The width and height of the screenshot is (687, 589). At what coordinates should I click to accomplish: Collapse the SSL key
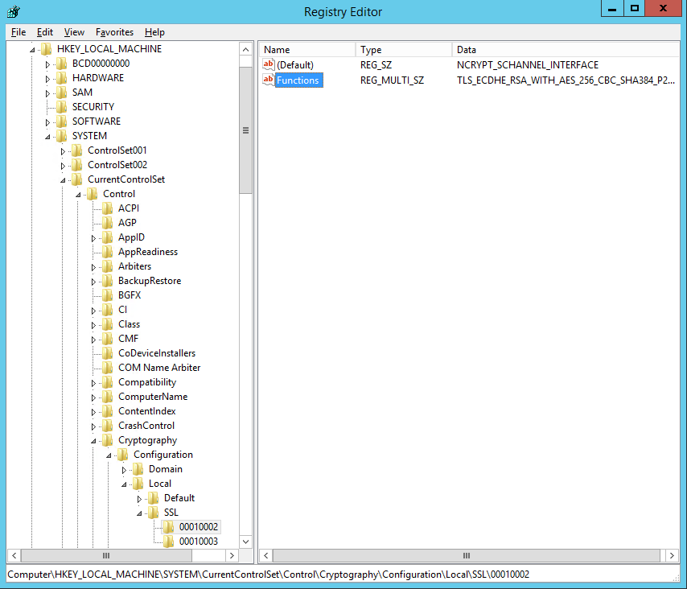click(x=139, y=513)
